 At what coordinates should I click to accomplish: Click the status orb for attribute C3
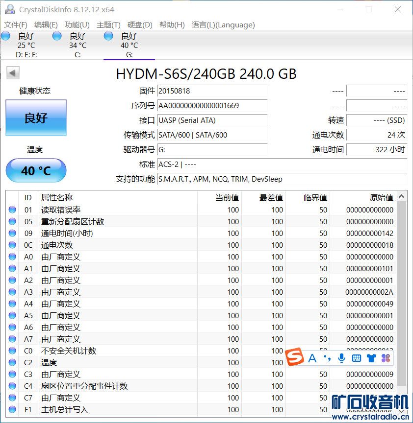(x=12, y=374)
